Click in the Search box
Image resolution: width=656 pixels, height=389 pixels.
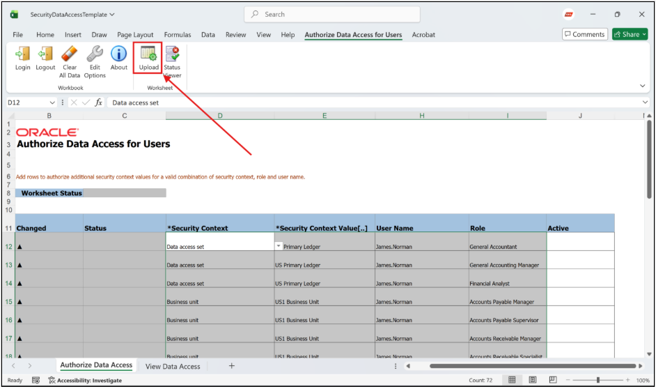(x=332, y=14)
